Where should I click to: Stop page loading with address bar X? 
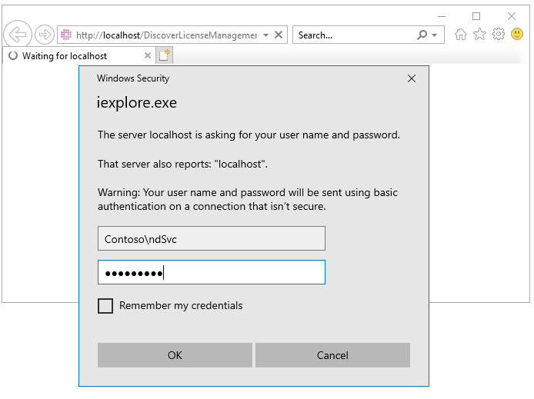pyautogui.click(x=279, y=35)
